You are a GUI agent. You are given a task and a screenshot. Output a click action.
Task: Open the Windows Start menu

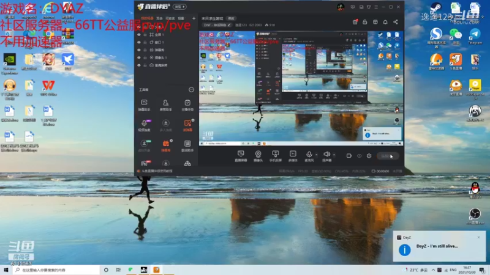pos(6,270)
